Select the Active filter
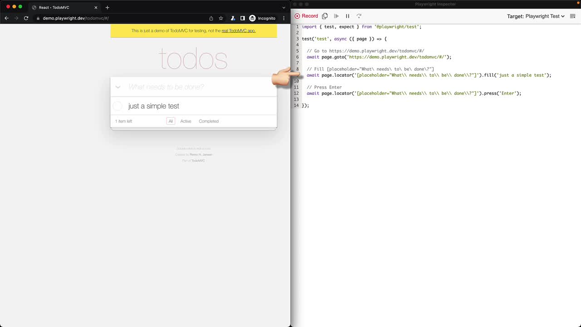This screenshot has width=581, height=327. pyautogui.click(x=186, y=121)
